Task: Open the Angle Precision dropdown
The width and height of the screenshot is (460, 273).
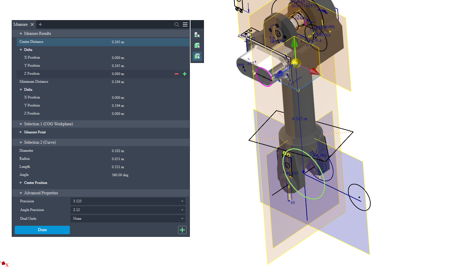Action: pyautogui.click(x=128, y=210)
